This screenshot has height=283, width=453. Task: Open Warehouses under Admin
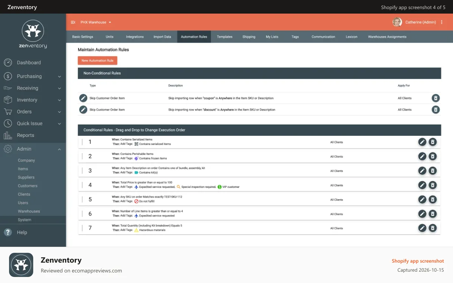[29, 211]
